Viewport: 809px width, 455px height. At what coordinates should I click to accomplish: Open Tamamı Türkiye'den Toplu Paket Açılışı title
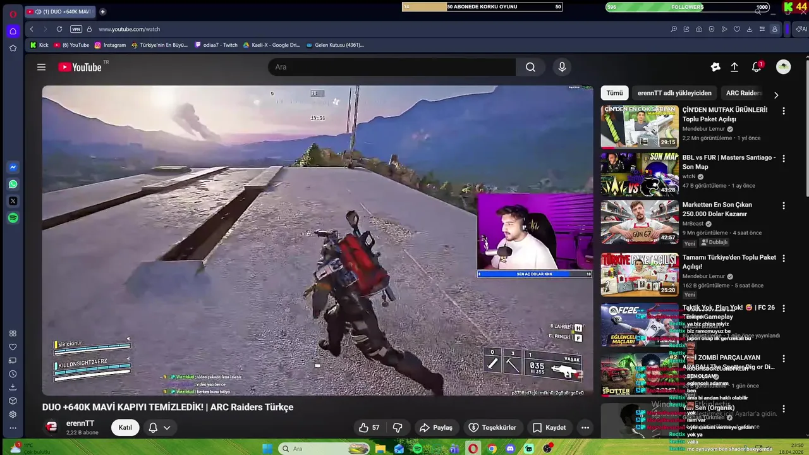pos(729,262)
